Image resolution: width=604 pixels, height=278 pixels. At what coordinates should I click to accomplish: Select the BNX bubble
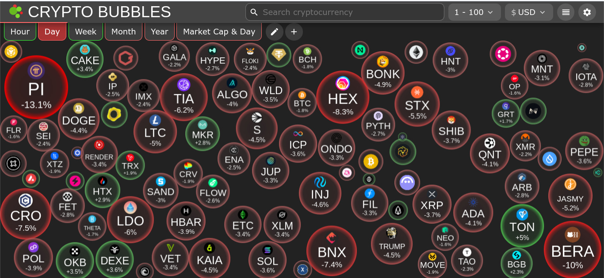[x=332, y=251]
